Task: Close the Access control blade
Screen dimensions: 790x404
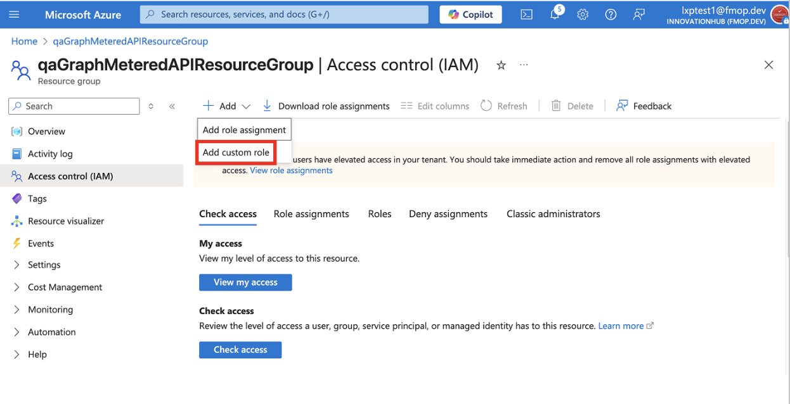Action: pyautogui.click(x=768, y=65)
